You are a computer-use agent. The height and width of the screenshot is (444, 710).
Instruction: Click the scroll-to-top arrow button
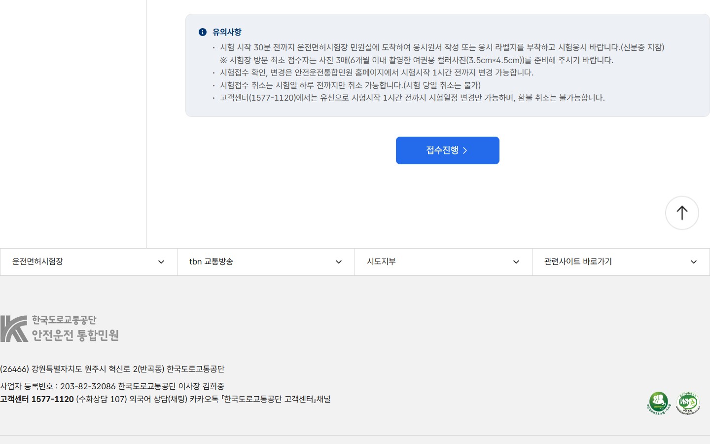tap(682, 213)
